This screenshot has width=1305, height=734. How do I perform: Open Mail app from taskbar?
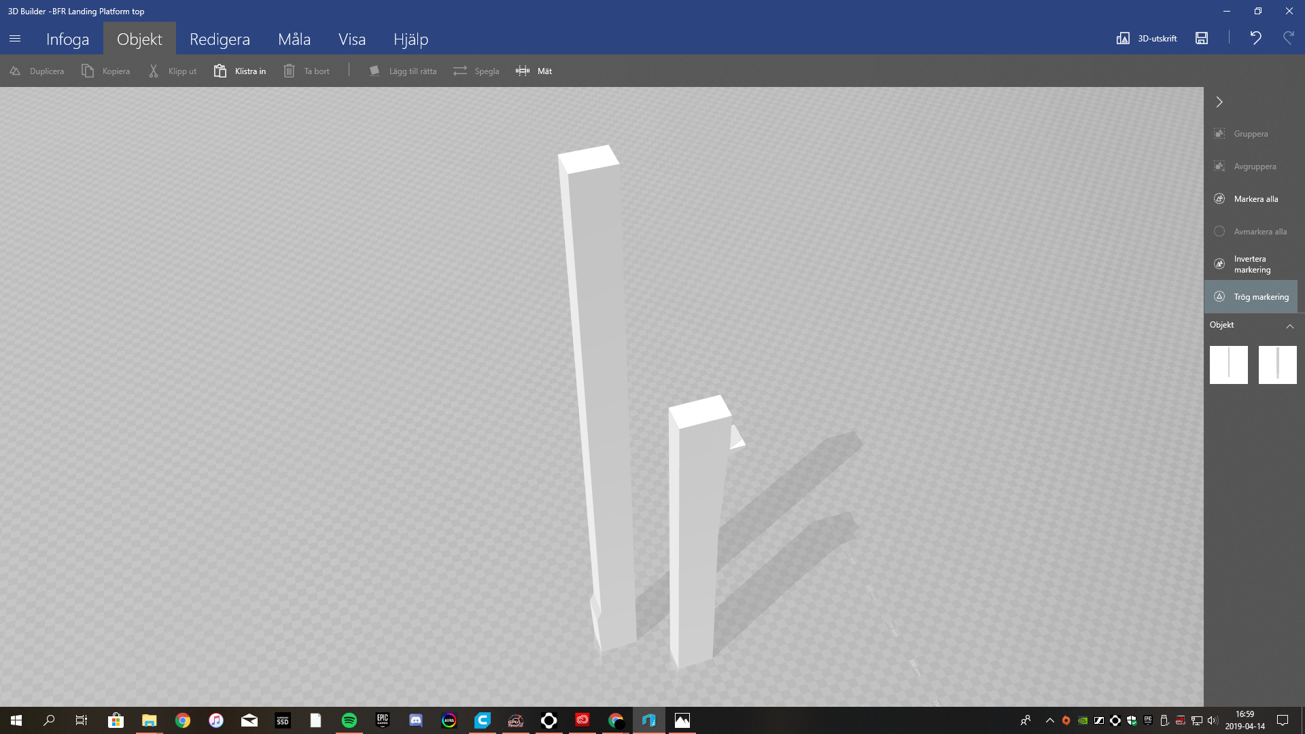click(249, 720)
